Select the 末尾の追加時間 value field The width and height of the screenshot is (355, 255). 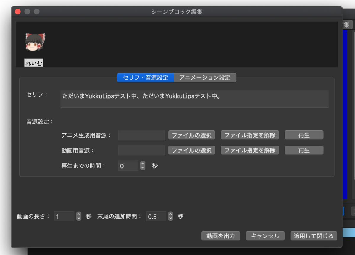(x=156, y=216)
